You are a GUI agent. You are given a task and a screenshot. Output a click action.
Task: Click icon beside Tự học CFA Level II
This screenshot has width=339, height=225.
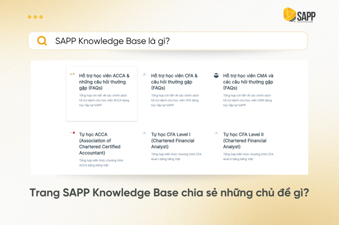(x=216, y=133)
